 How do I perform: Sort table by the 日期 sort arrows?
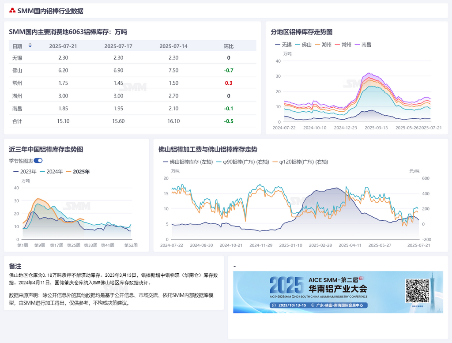click(x=30, y=45)
